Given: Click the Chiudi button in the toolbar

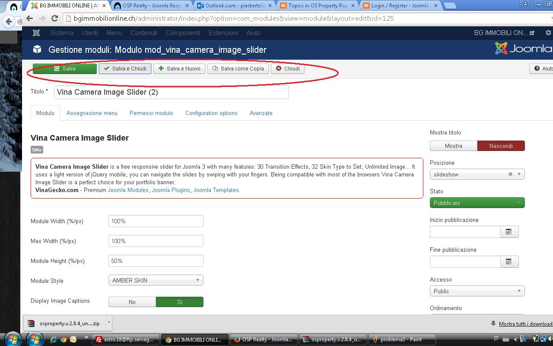Looking at the screenshot, I should coord(288,68).
